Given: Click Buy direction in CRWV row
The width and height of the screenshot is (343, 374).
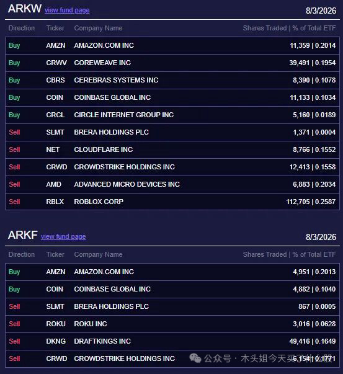Looking at the screenshot, I should tap(14, 63).
